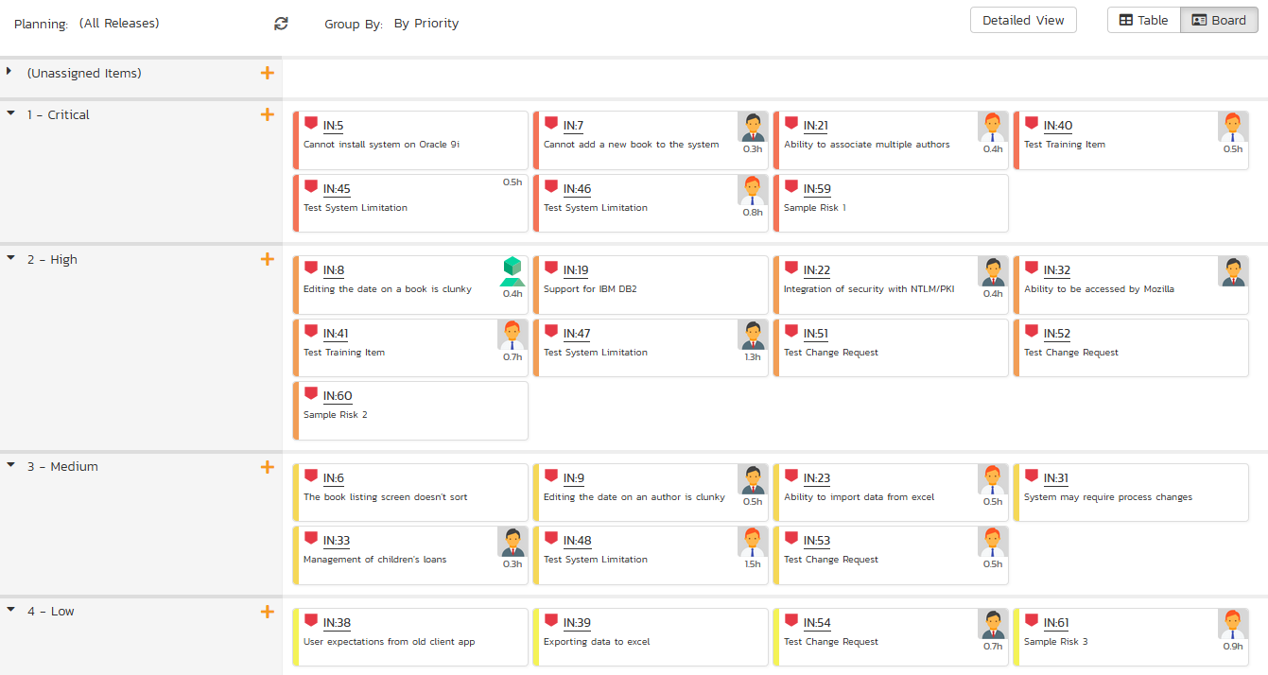
Task: Click the green cube icon on IN:8 card
Action: pyautogui.click(x=512, y=271)
